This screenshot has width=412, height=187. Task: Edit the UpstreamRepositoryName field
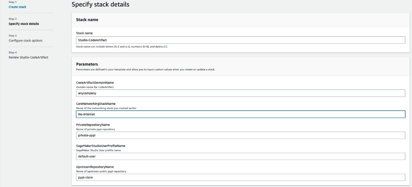[x=241, y=177]
